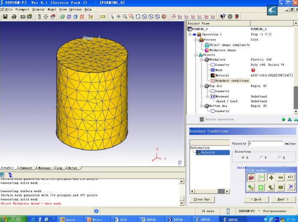The image size is (298, 222).
Task: Click the Print icon in the toolbar
Action: click(x=14, y=17)
